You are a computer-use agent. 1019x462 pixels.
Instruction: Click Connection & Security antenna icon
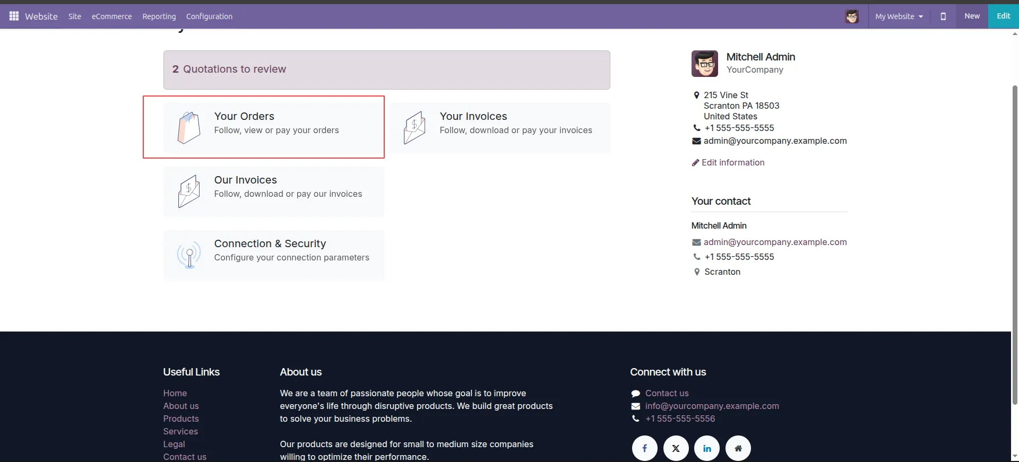[189, 255]
